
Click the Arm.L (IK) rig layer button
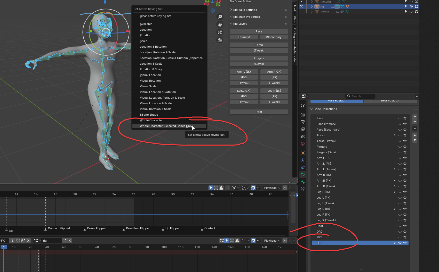pos(244,72)
